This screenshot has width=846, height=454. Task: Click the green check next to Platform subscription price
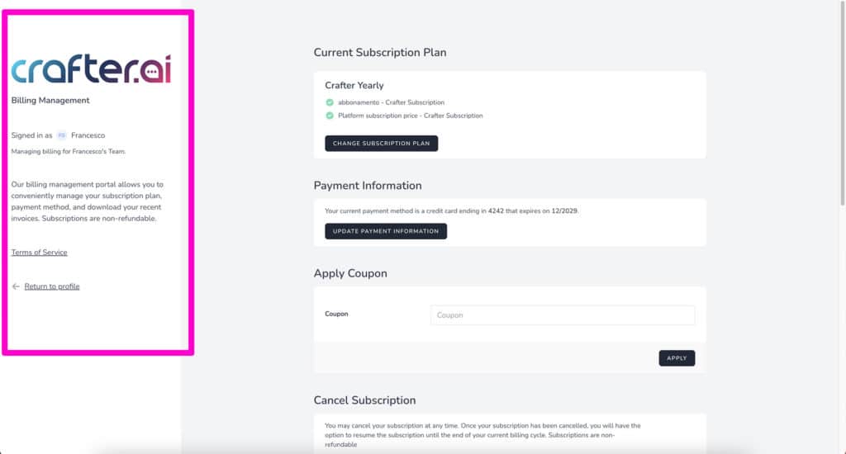point(330,116)
